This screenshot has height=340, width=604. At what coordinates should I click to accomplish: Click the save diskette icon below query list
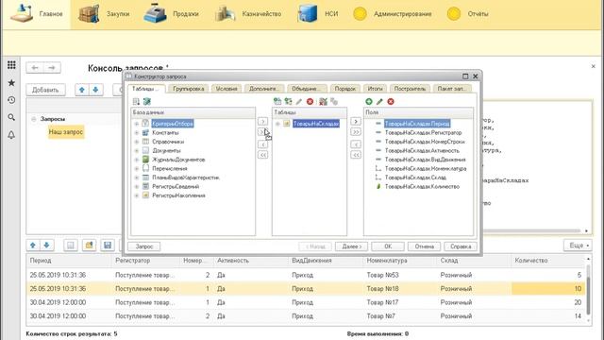[108, 246]
